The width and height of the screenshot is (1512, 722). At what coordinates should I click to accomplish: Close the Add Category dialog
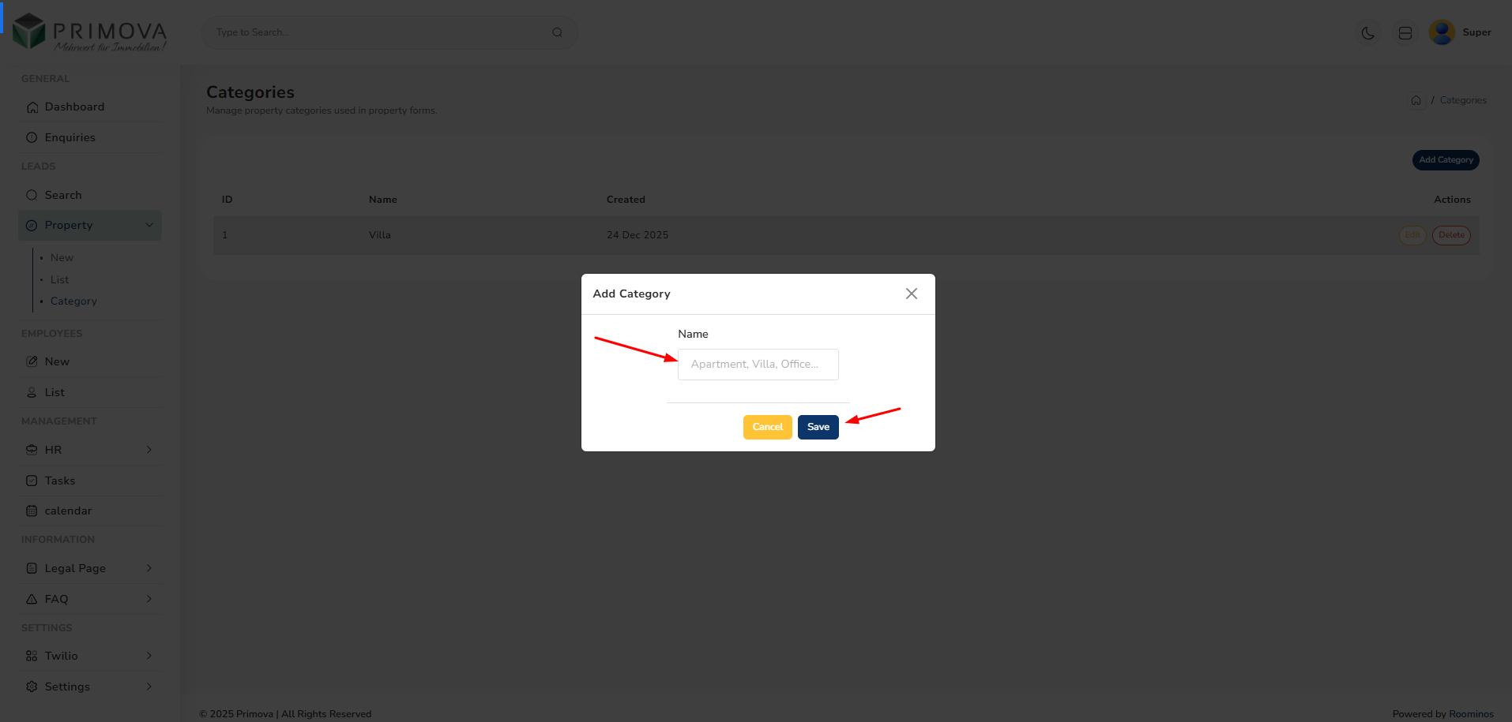(x=911, y=294)
